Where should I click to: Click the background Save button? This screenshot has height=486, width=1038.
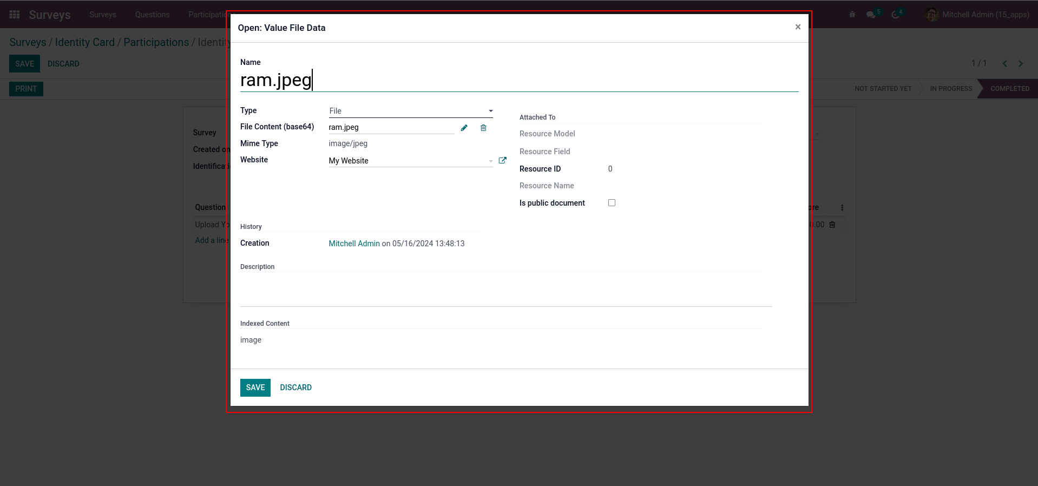point(24,64)
